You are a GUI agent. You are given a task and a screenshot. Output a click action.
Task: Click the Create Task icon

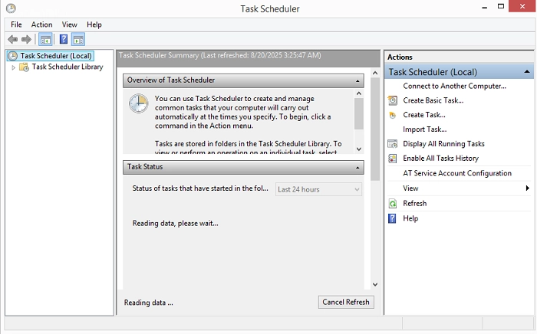click(x=393, y=115)
